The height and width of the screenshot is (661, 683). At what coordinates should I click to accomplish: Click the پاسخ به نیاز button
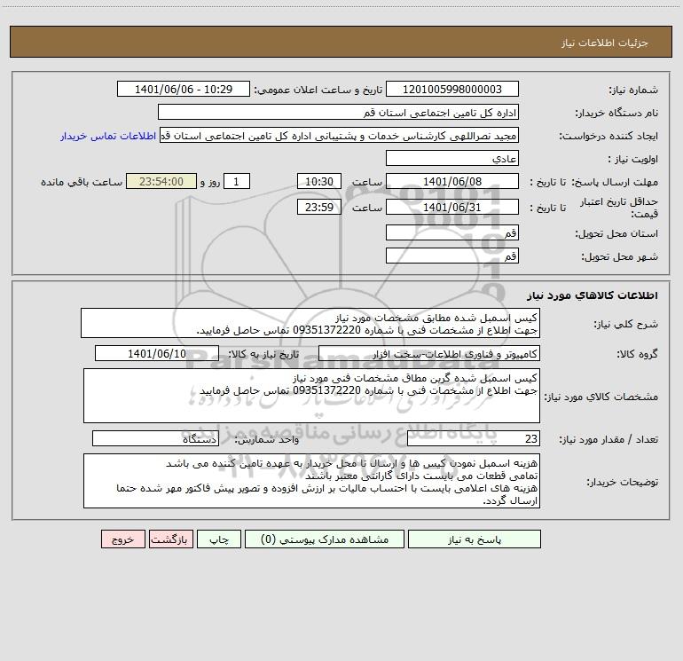point(475,539)
